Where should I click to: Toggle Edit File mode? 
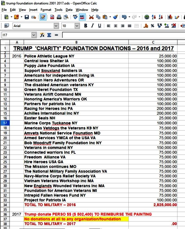[43, 17]
